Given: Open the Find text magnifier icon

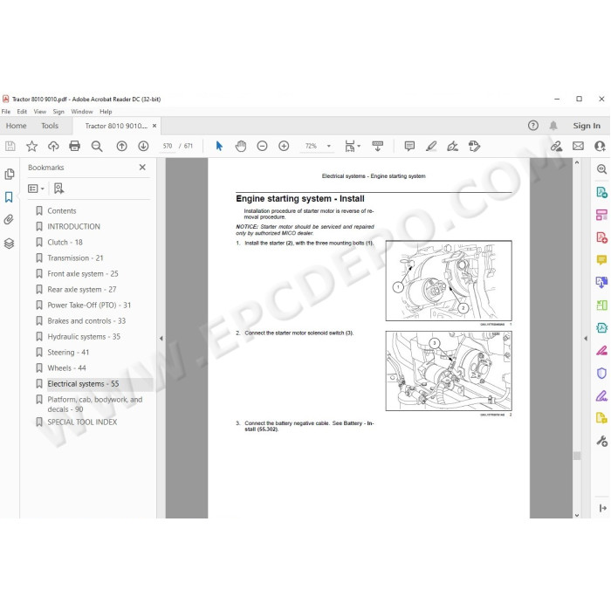Looking at the screenshot, I should click(97, 146).
